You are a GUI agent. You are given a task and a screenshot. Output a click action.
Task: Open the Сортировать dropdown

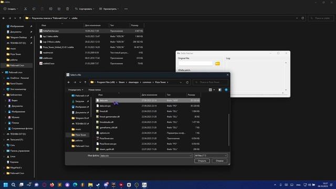click(85, 9)
